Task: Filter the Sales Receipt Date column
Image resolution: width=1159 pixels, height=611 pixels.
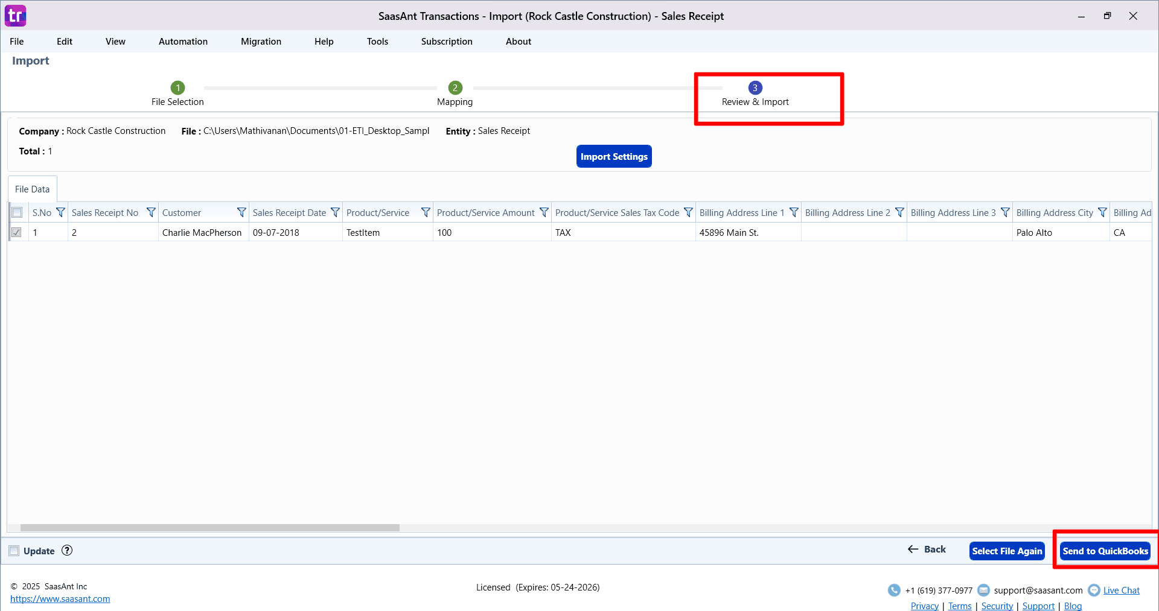Action: (335, 212)
